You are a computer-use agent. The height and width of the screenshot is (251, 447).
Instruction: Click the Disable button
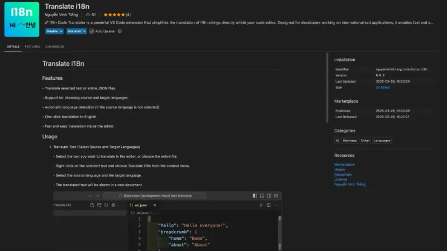(52, 31)
